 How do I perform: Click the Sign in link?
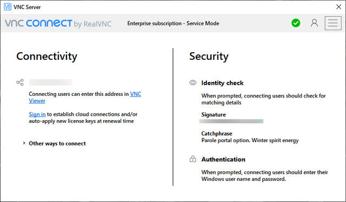pos(37,114)
